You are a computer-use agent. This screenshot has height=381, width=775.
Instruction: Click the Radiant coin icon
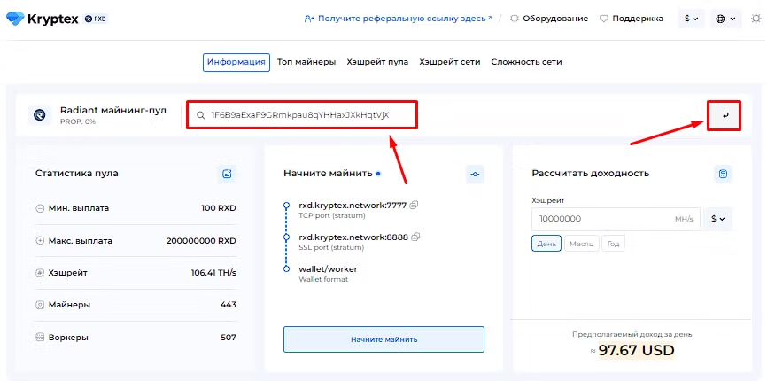pyautogui.click(x=40, y=115)
